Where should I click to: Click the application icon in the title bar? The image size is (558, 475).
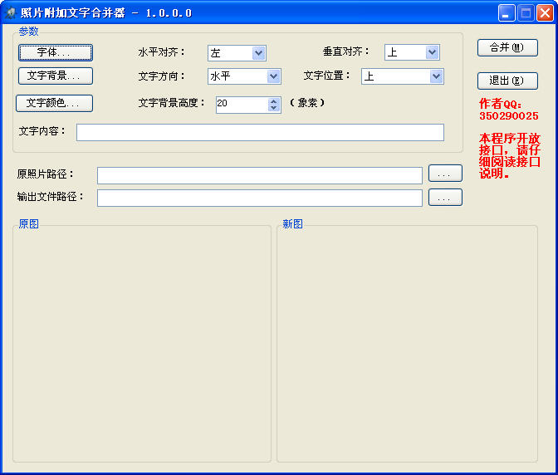(x=10, y=12)
